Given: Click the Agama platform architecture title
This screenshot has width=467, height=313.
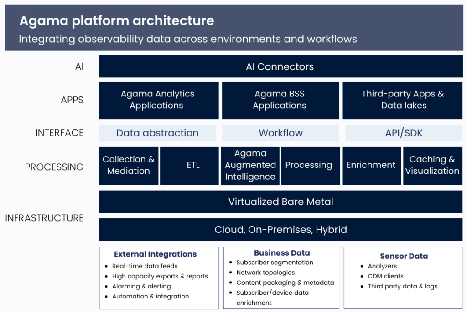Looking at the screenshot, I should click(x=117, y=20).
